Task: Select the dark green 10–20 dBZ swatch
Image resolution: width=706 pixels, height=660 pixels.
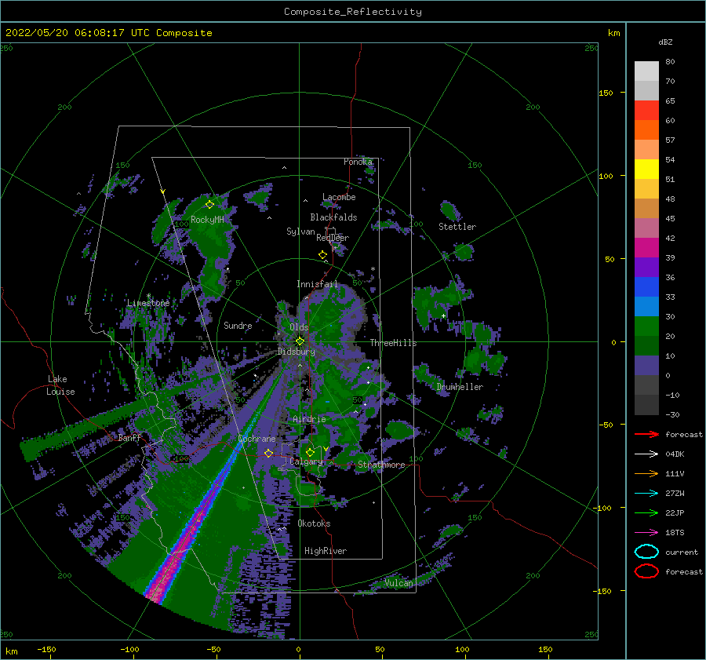Action: pos(646,345)
